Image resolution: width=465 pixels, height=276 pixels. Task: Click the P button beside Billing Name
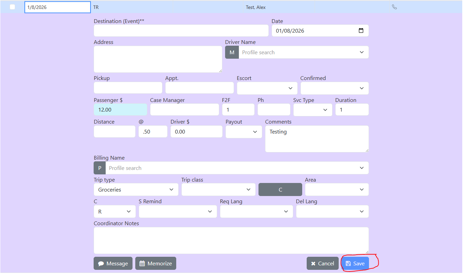pos(99,168)
